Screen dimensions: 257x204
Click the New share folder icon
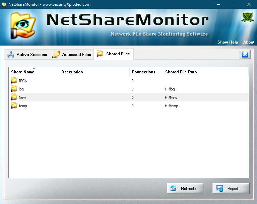tap(14, 97)
